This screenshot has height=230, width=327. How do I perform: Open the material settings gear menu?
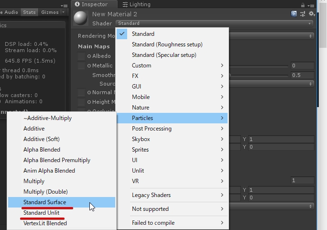(312, 14)
